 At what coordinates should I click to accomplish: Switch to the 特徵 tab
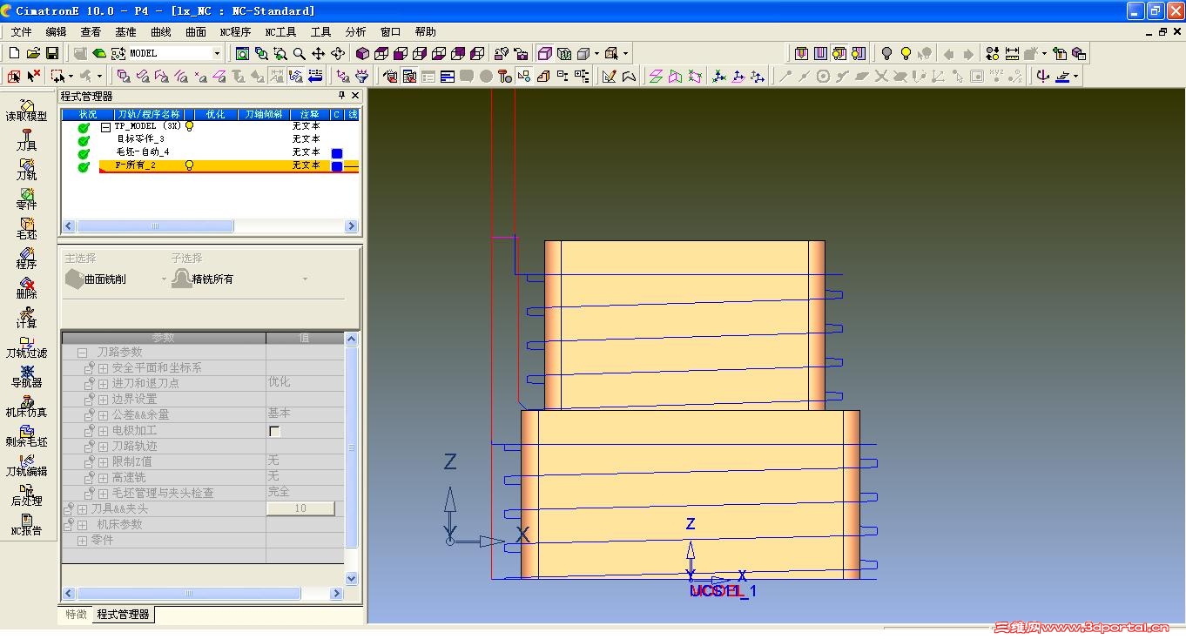[x=77, y=615]
